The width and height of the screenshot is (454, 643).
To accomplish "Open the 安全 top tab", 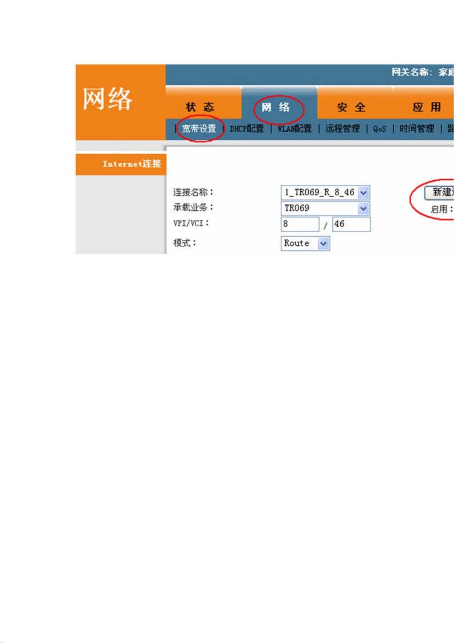I will coord(351,107).
